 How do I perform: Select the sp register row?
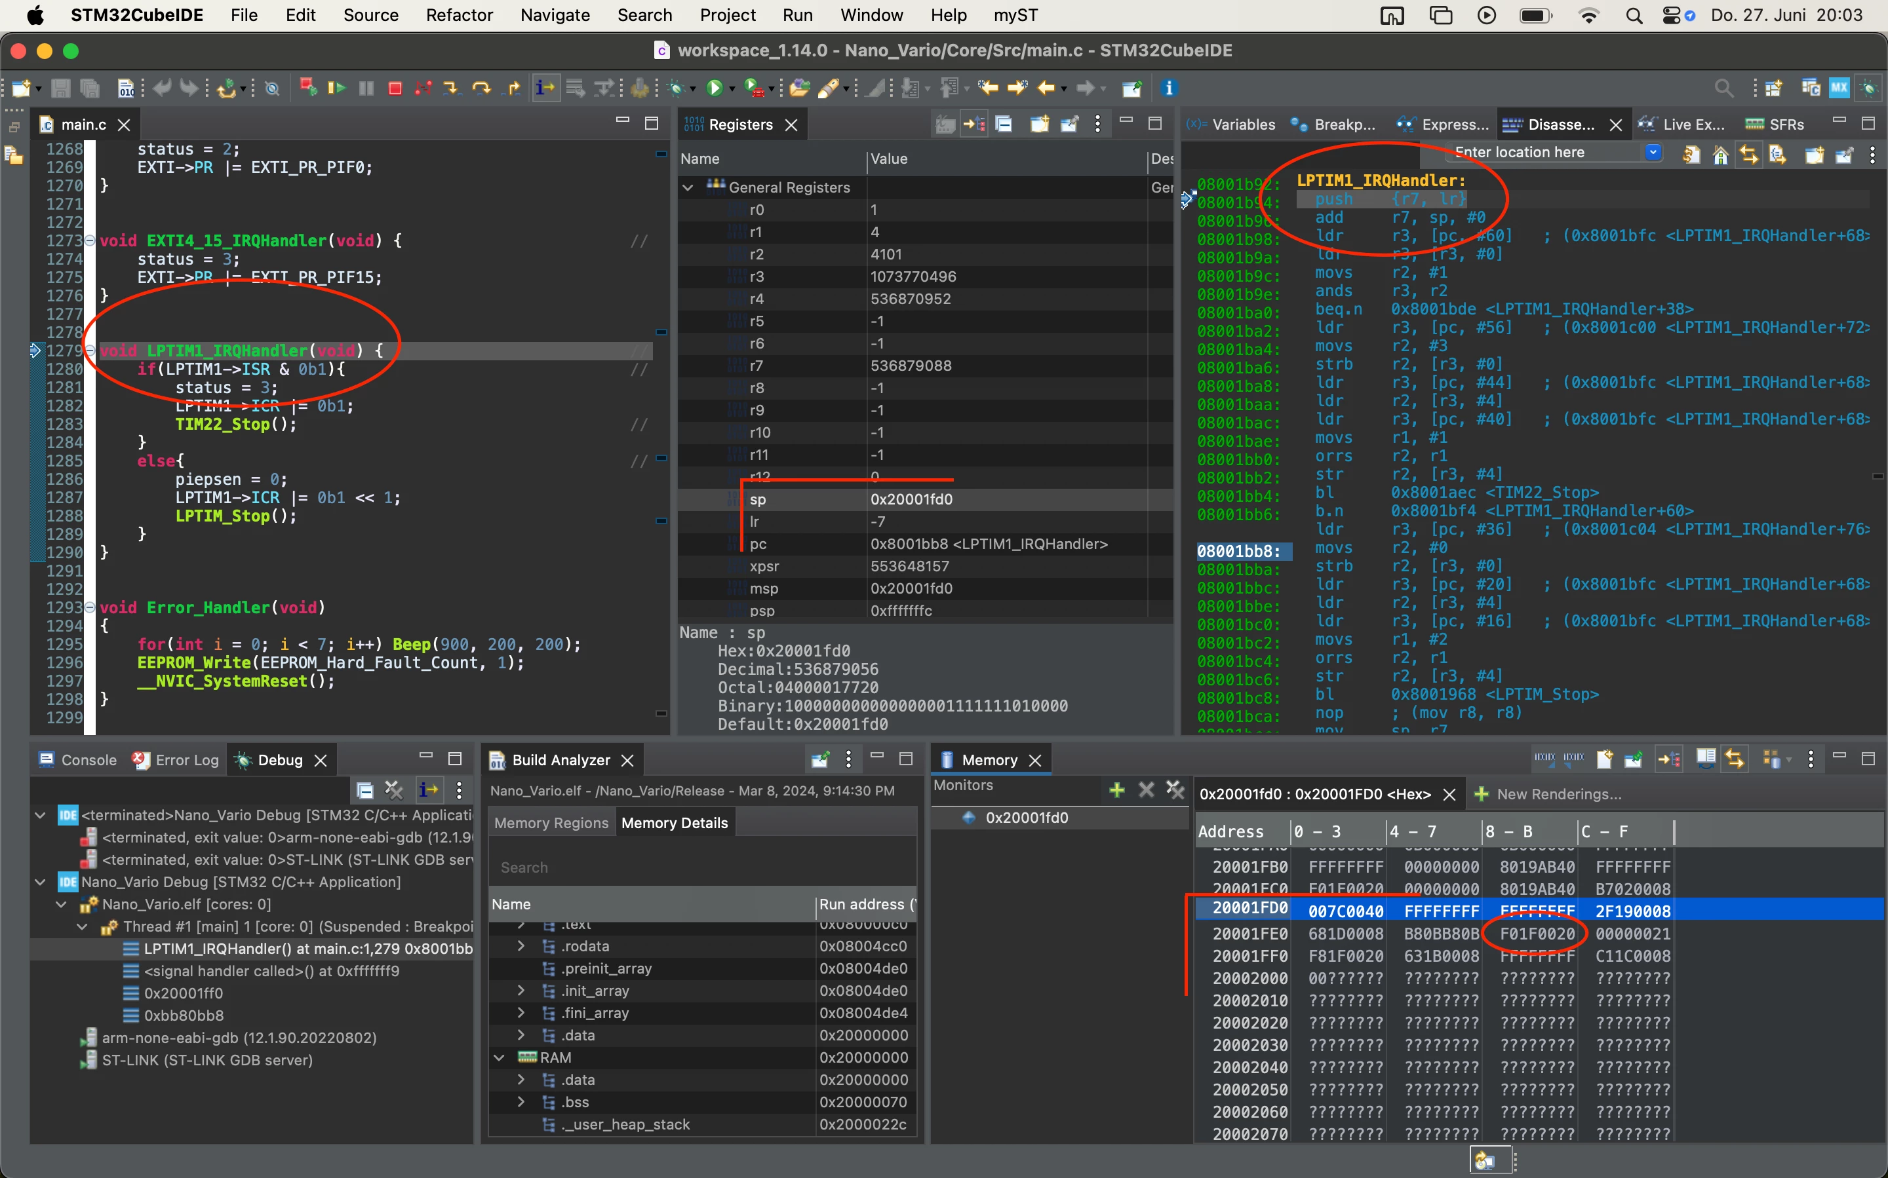925,499
